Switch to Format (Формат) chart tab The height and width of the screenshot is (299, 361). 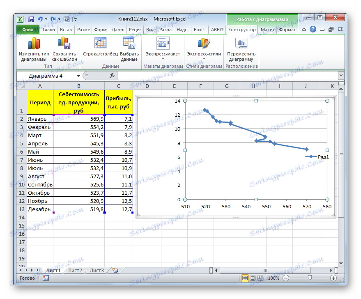pyautogui.click(x=287, y=30)
